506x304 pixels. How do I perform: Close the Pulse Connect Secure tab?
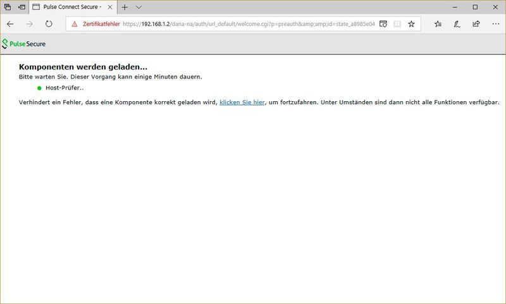tap(110, 7)
